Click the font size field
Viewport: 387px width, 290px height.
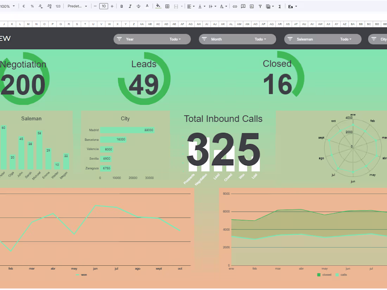click(104, 6)
